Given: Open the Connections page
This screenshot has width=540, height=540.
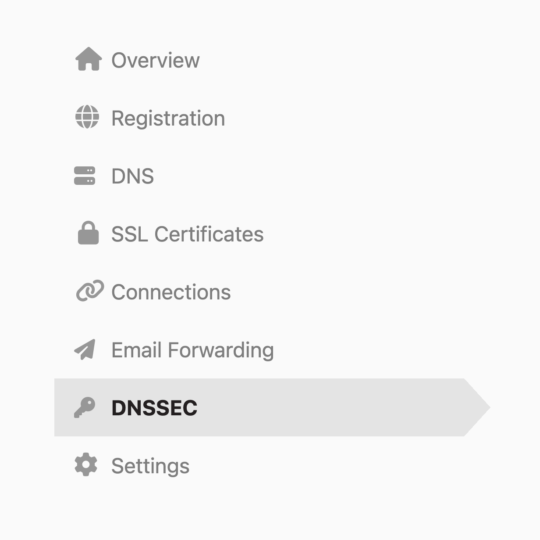Looking at the screenshot, I should [171, 292].
